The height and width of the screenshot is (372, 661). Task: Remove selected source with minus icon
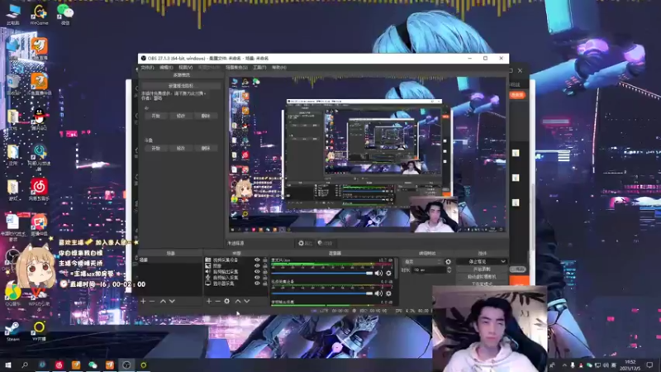tap(217, 301)
